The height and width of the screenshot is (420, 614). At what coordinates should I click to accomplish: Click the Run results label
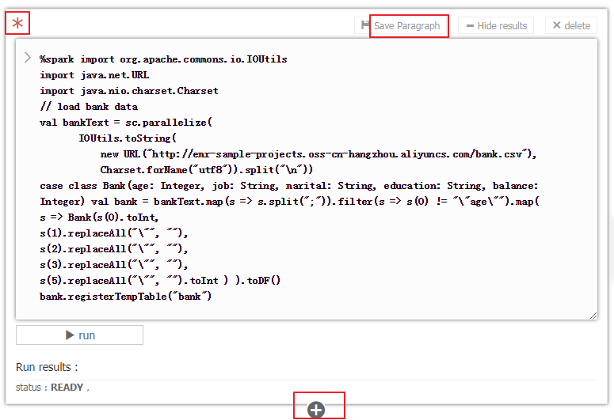[47, 367]
